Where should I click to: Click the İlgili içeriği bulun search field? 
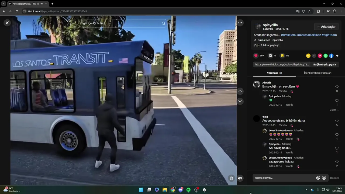point(120,23)
